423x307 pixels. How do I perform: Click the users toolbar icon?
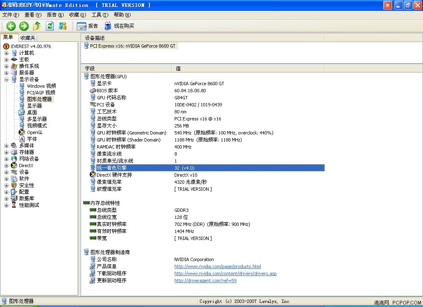[x=63, y=26]
